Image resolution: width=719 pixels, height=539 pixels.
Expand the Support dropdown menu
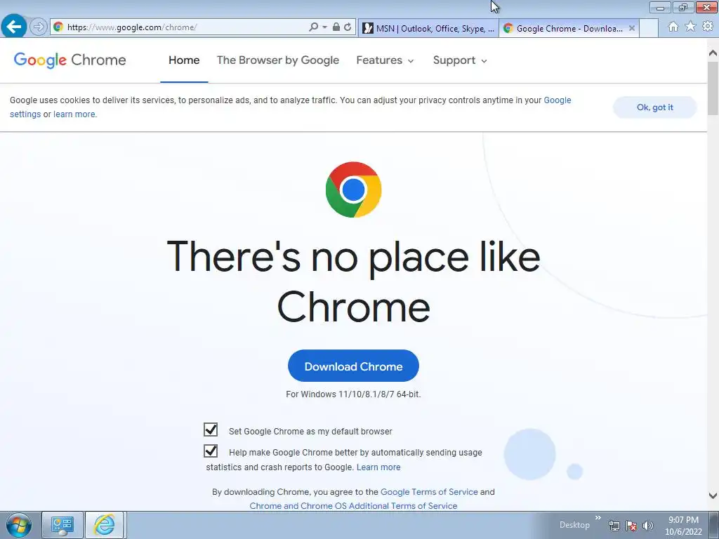pos(460,60)
